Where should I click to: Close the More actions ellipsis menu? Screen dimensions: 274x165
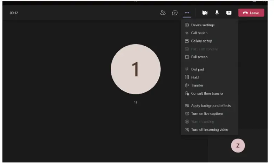click(x=187, y=13)
